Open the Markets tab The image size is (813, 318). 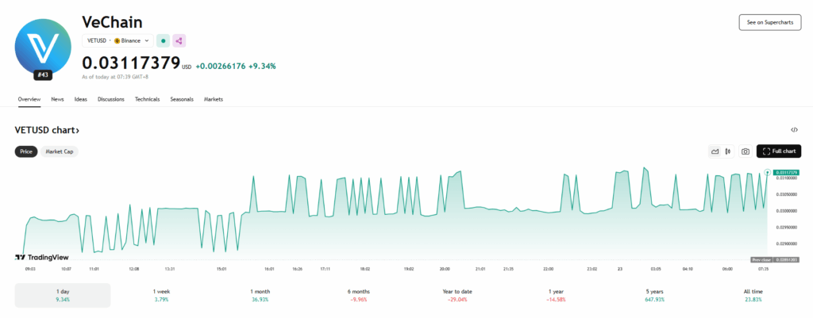pos(214,99)
